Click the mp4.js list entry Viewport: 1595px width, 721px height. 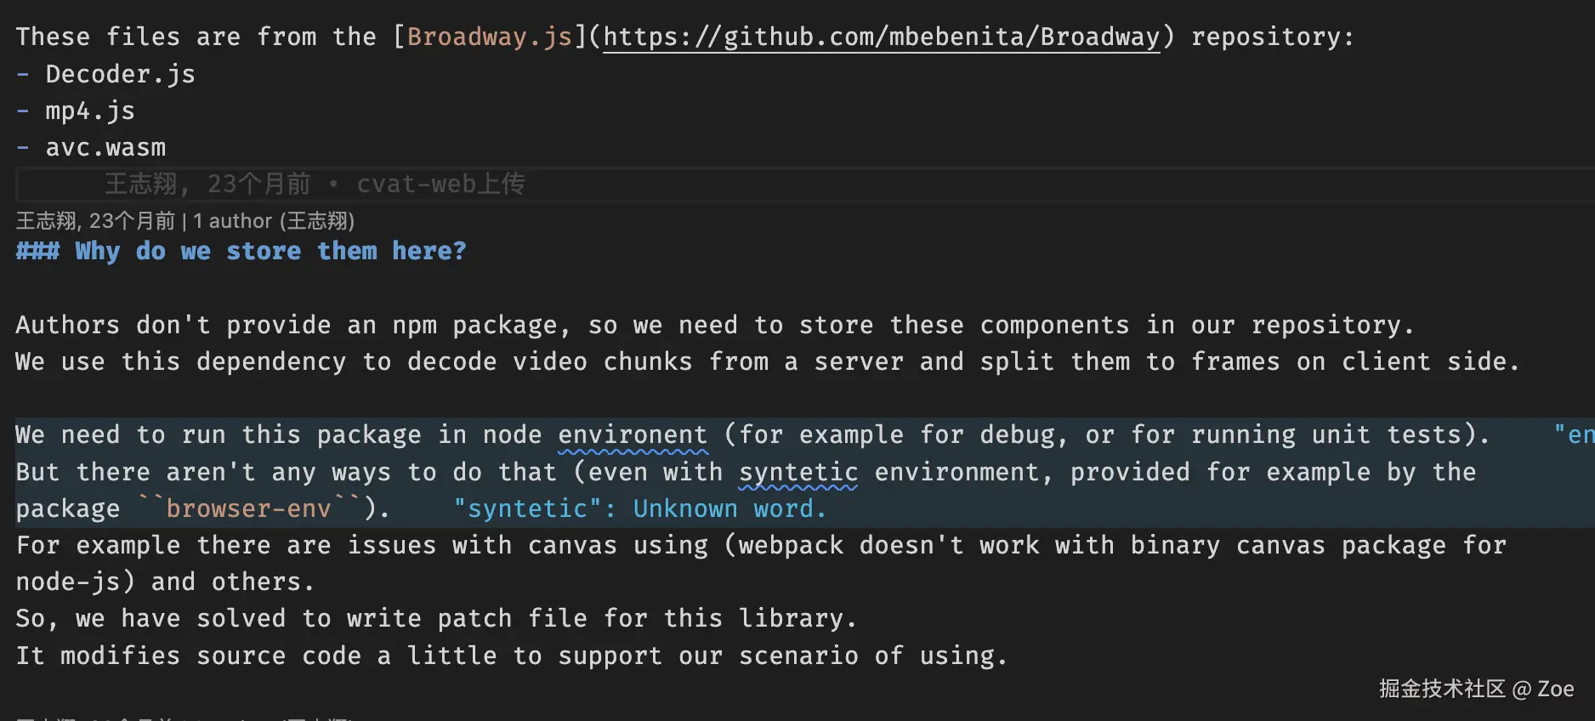click(x=89, y=111)
